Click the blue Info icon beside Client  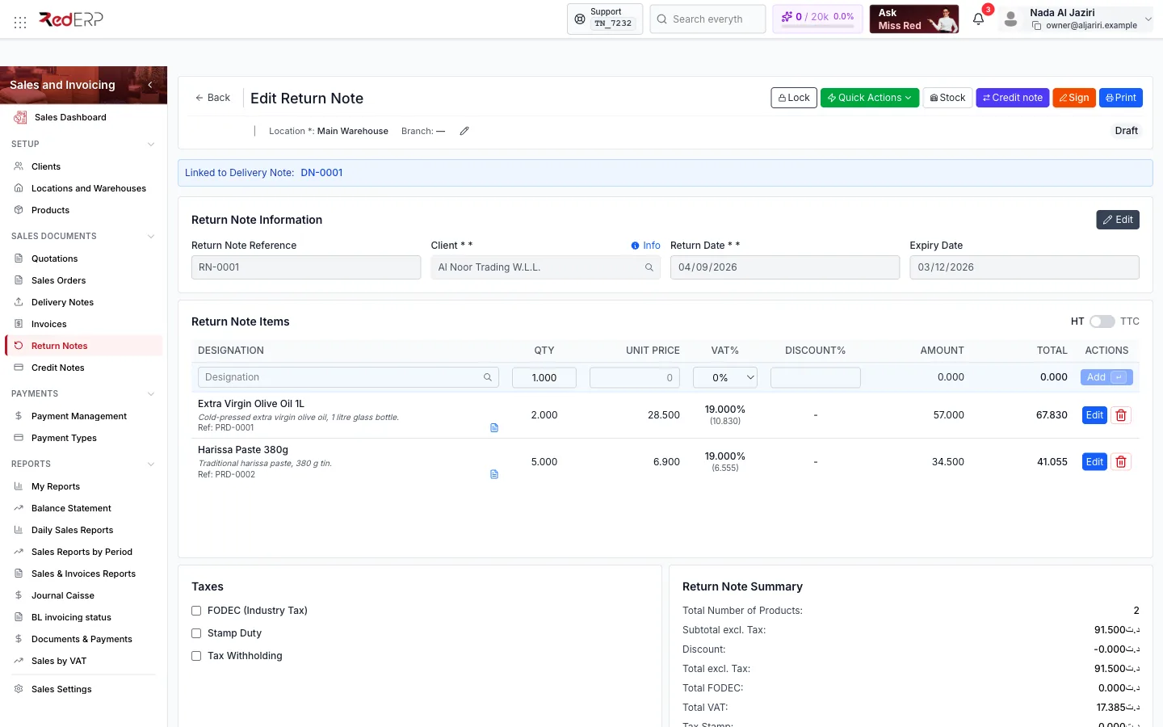coord(635,246)
